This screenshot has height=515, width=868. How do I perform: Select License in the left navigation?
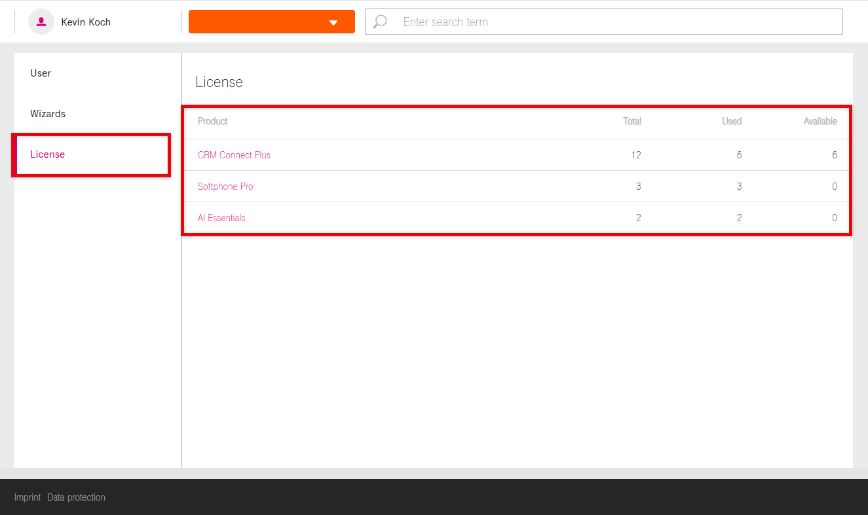[x=48, y=154]
